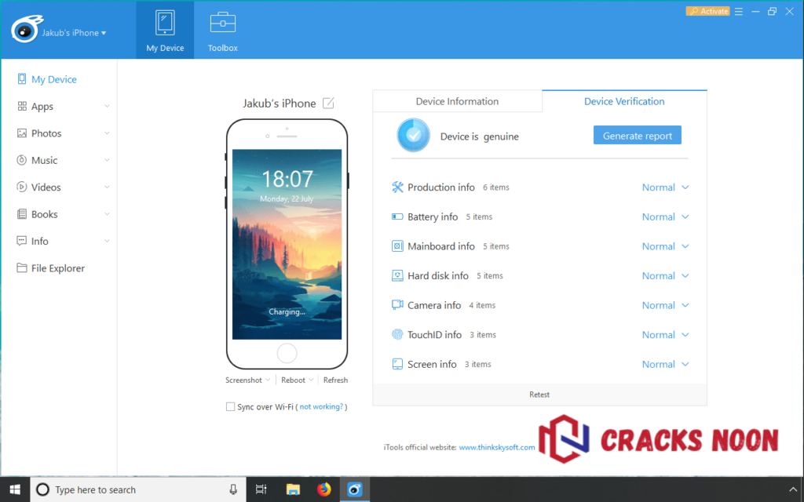Image resolution: width=804 pixels, height=502 pixels.
Task: Expand the Screen info row chevron
Action: (685, 364)
